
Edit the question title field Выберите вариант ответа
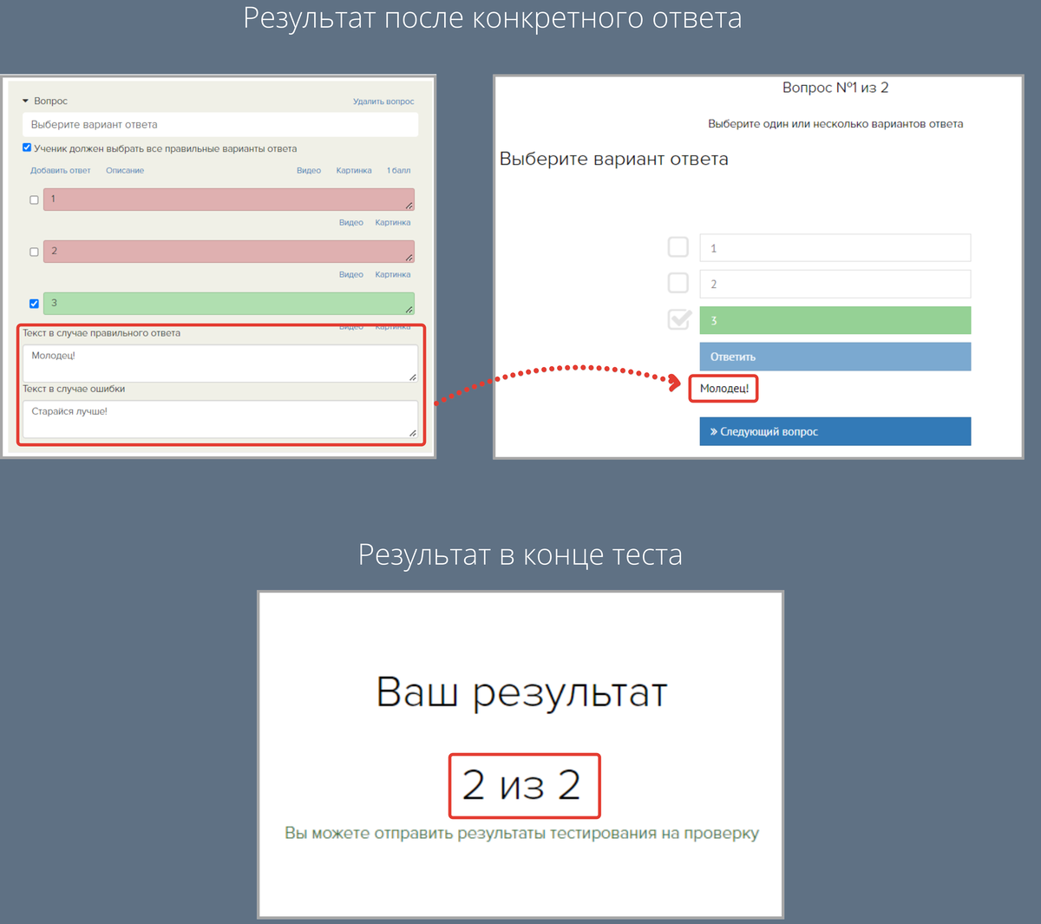click(220, 124)
